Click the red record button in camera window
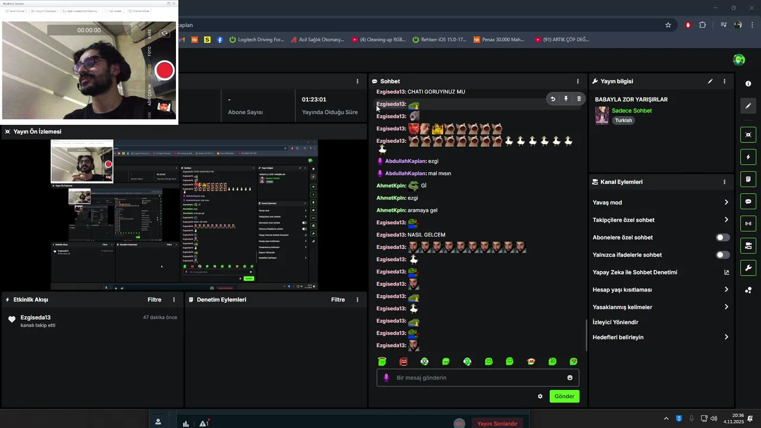Viewport: 761px width, 428px height. [x=165, y=71]
